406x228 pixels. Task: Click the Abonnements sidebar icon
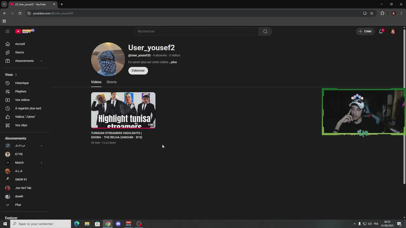pos(8,61)
